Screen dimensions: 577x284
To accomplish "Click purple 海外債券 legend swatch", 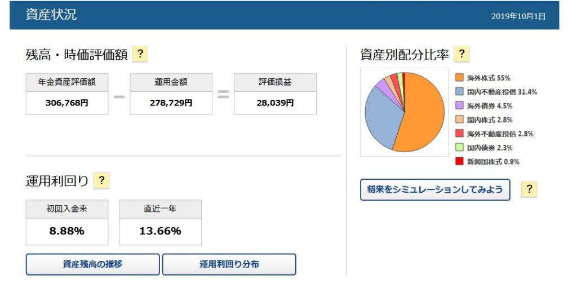I will pos(460,106).
